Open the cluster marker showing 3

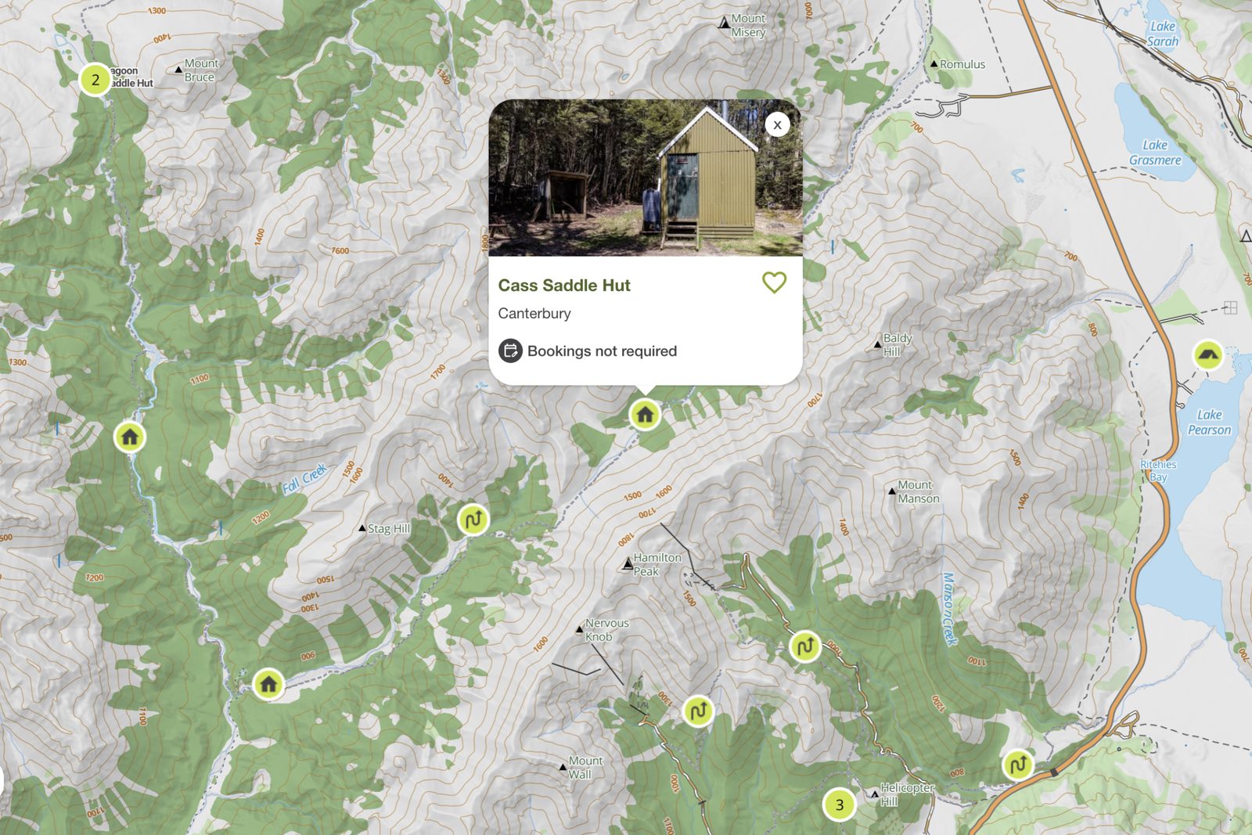coord(839,804)
